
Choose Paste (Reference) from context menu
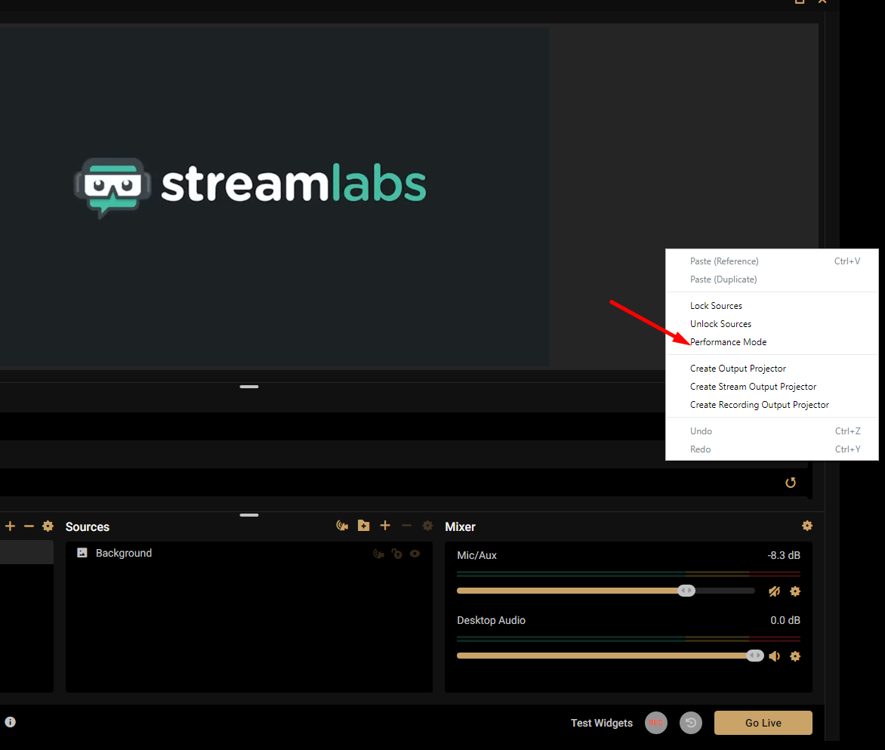(772, 261)
